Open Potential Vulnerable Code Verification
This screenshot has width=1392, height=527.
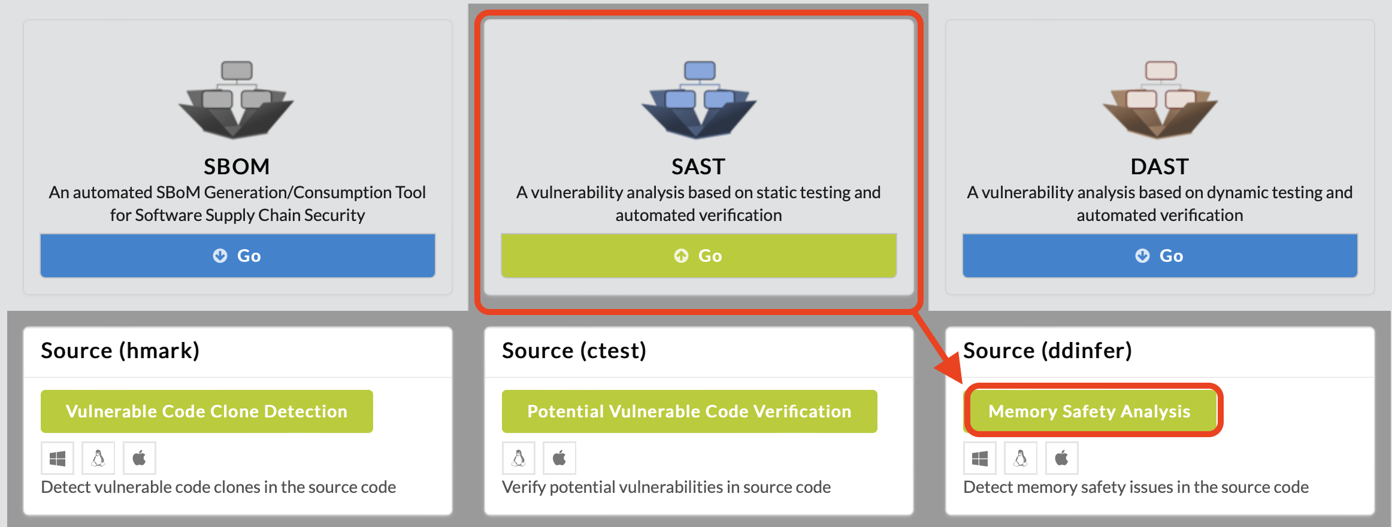[x=689, y=411]
